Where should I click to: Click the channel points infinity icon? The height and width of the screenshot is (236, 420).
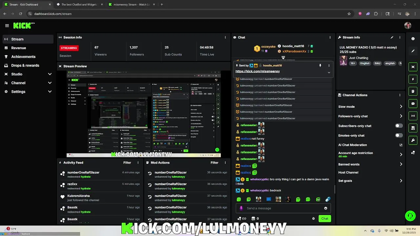pyautogui.click(x=242, y=219)
